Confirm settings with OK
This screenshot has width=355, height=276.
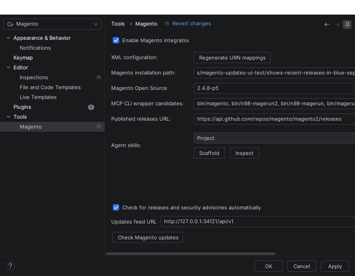point(269,266)
